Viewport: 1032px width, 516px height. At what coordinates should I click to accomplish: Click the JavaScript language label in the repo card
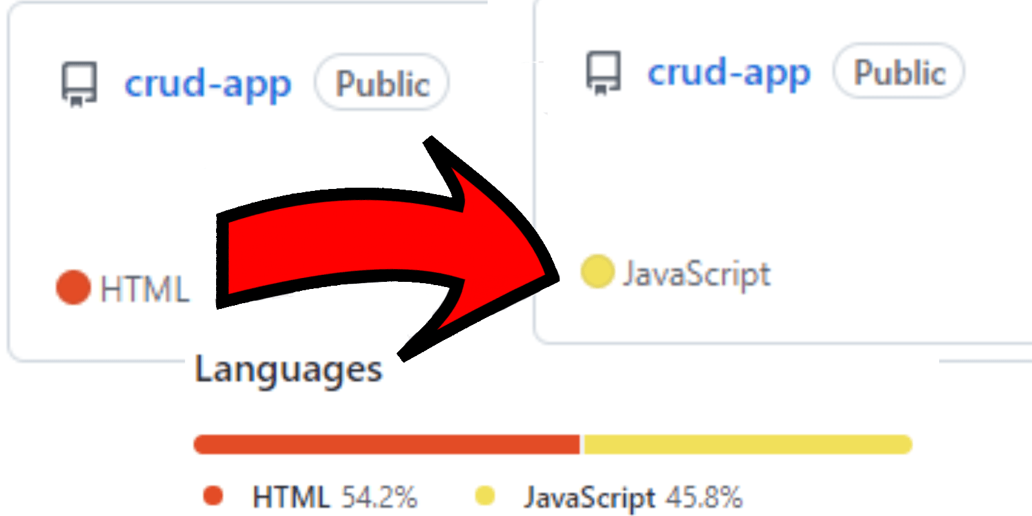coord(697,274)
